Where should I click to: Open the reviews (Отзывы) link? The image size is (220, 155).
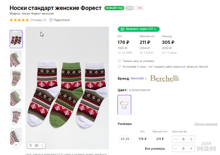click(38, 20)
